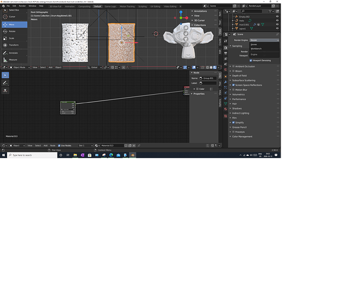Enable Motion Blur checkbox
This screenshot has width=337, height=294.
pos(233,90)
